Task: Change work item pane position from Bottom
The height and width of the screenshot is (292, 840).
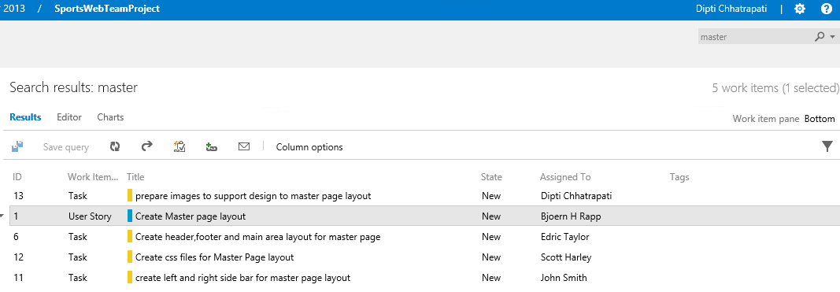Action: click(819, 119)
